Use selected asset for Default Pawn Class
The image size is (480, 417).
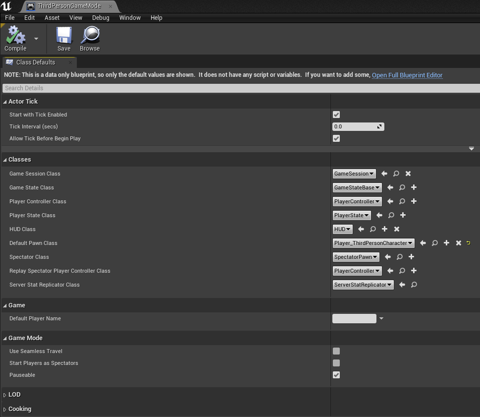(423, 243)
